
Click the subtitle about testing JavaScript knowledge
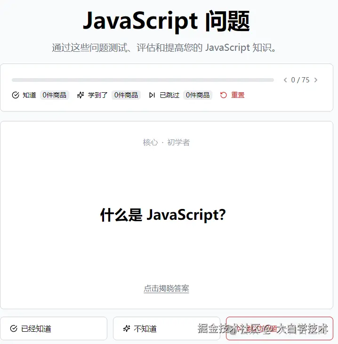pyautogui.click(x=164, y=48)
